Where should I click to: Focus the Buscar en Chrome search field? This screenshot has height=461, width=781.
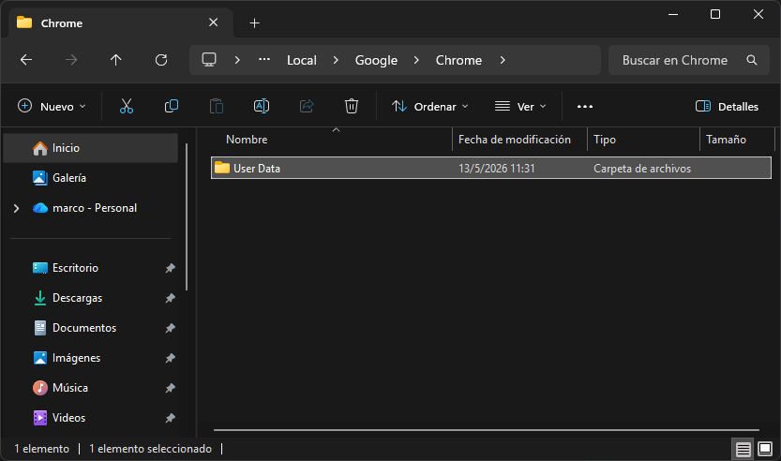(689, 60)
